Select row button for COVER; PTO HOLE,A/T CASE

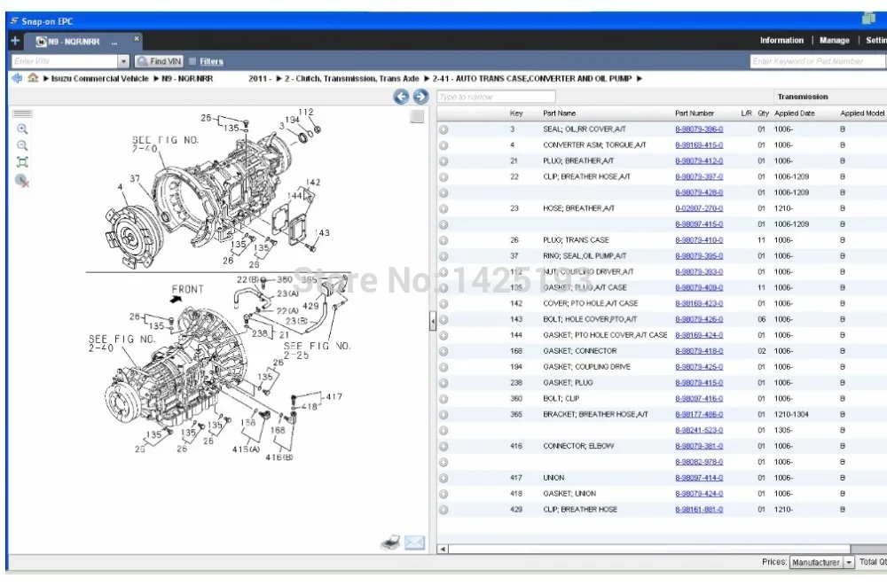443,304
